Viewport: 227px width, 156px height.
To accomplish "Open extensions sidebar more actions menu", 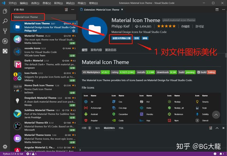I will (73, 9).
